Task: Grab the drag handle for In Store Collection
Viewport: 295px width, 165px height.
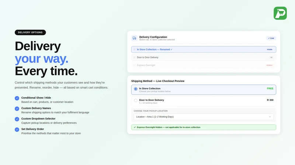Action: pyautogui.click(x=134, y=49)
